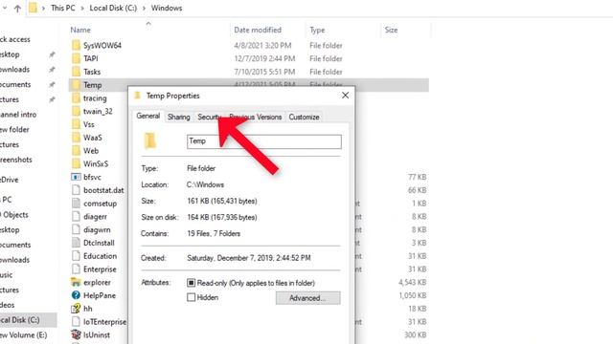Viewport: 613px width, 344px height.
Task: Click the tracing folder icon
Action: coord(76,97)
